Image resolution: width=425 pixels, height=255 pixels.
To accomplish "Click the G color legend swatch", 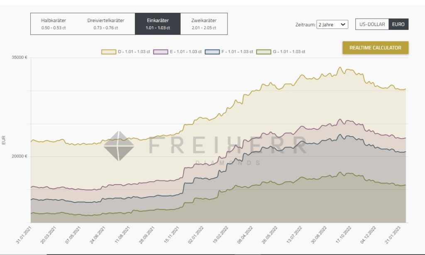I will coord(264,52).
